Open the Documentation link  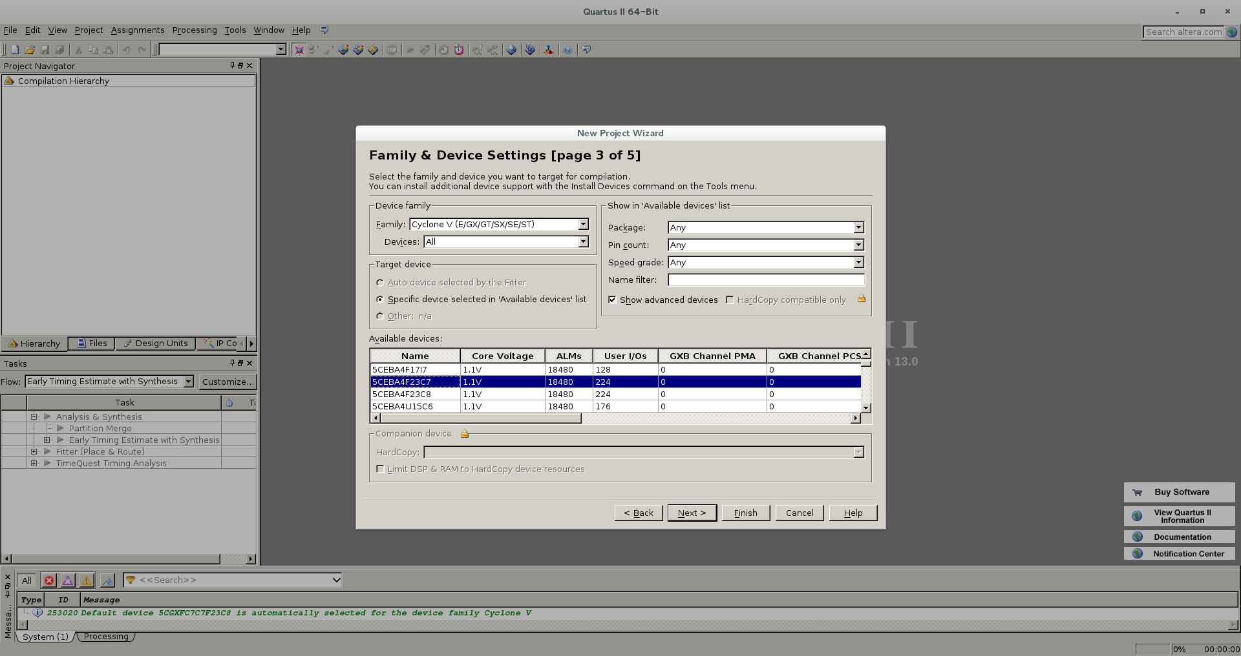(x=1179, y=537)
